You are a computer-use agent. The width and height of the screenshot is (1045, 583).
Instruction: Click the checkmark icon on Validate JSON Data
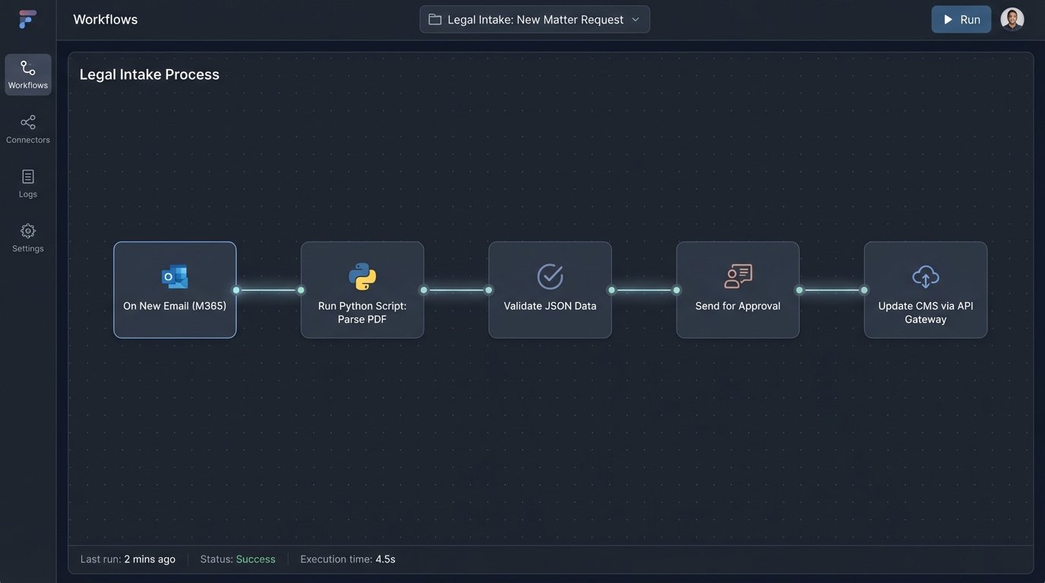550,276
